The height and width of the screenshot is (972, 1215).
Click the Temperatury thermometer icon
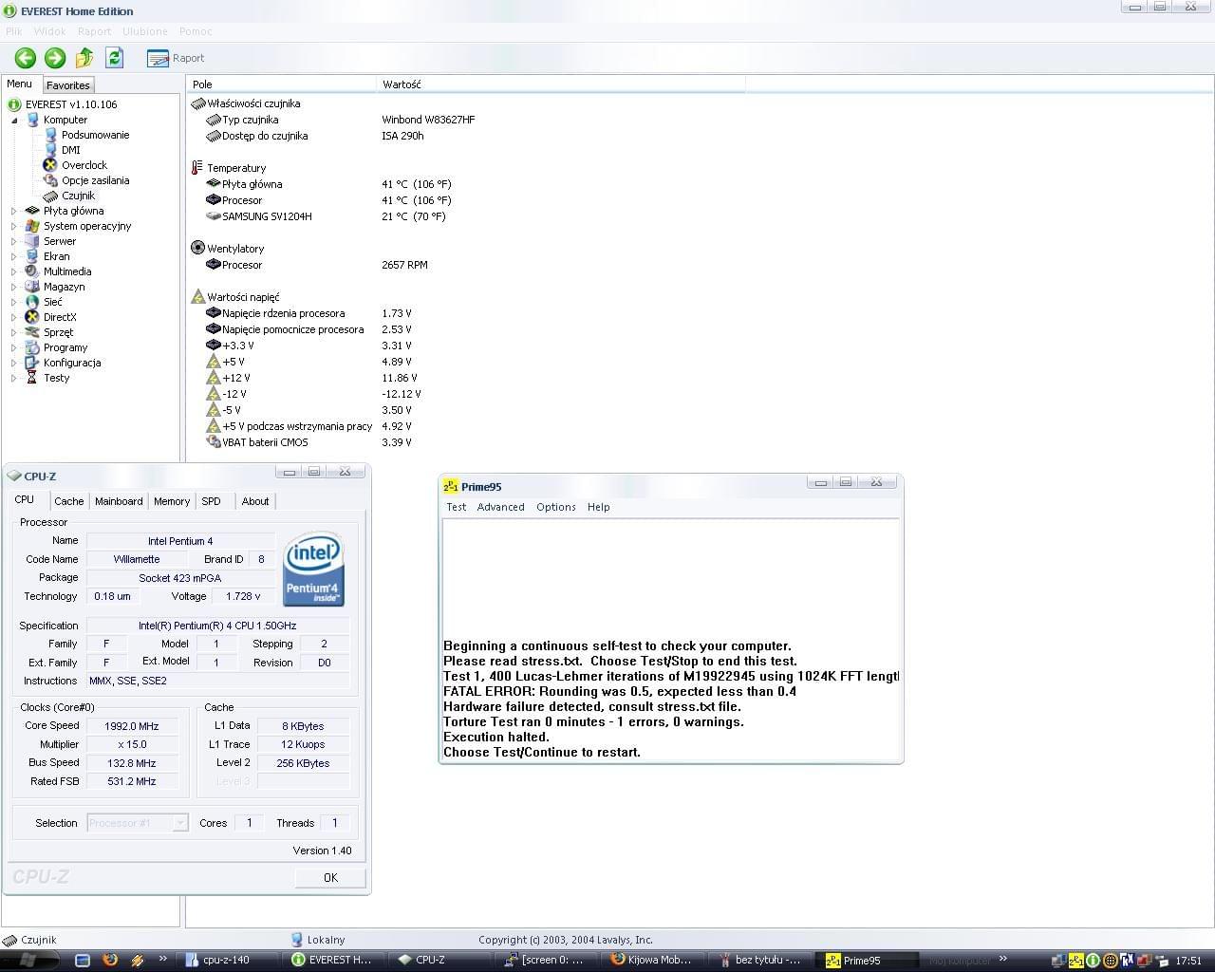pyautogui.click(x=197, y=168)
